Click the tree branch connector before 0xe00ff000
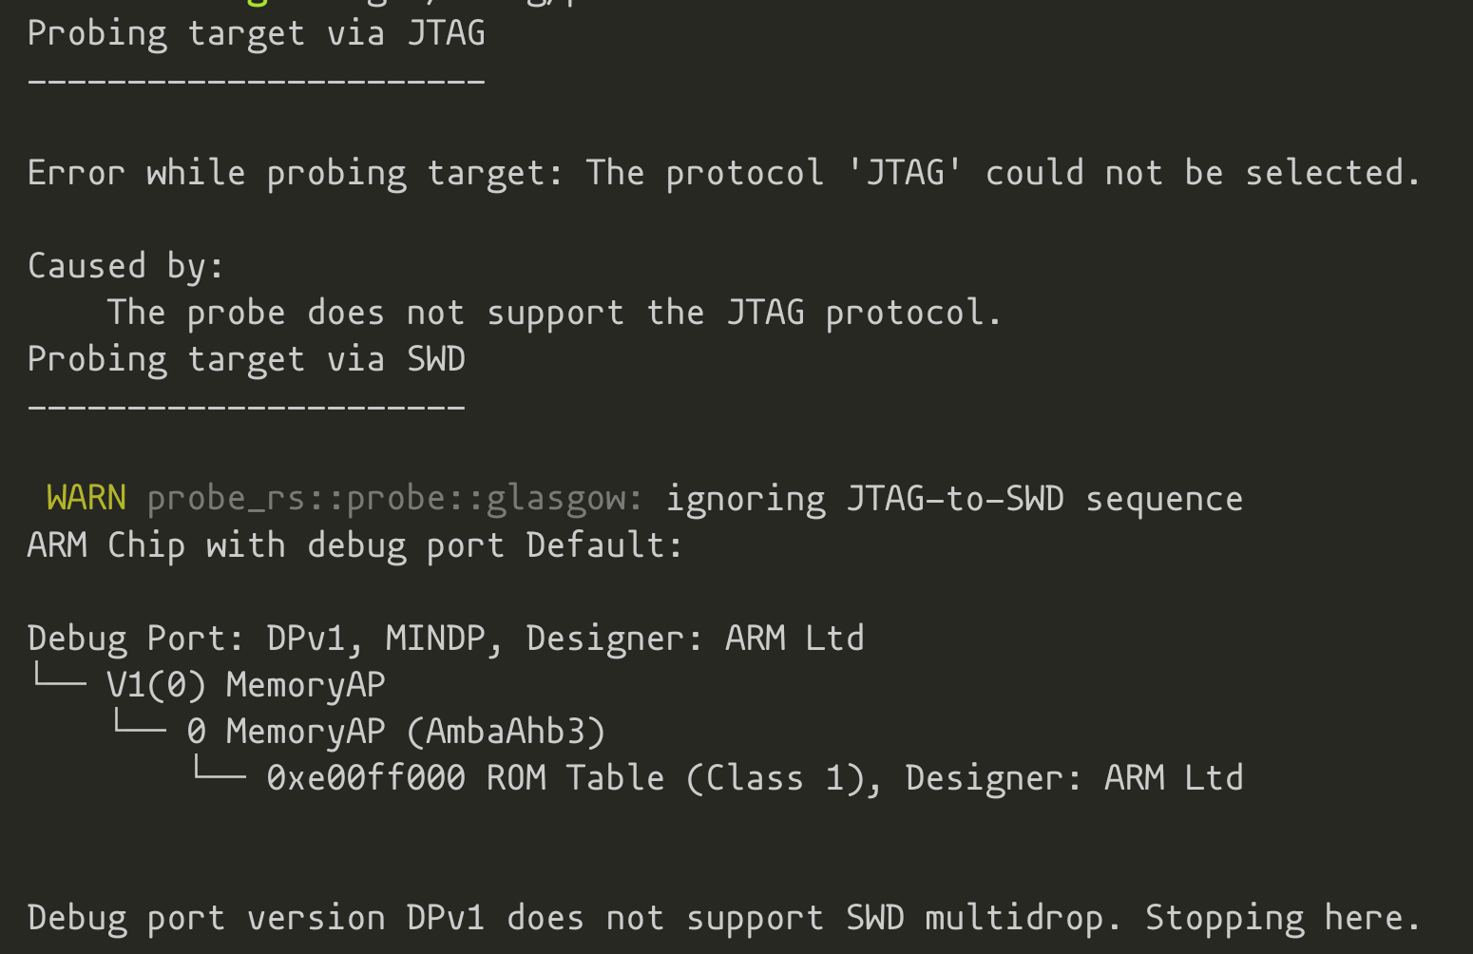 click(x=220, y=771)
